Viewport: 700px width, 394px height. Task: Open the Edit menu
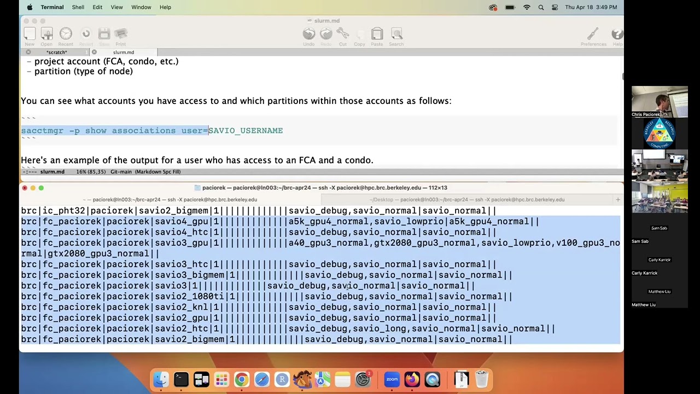[97, 7]
